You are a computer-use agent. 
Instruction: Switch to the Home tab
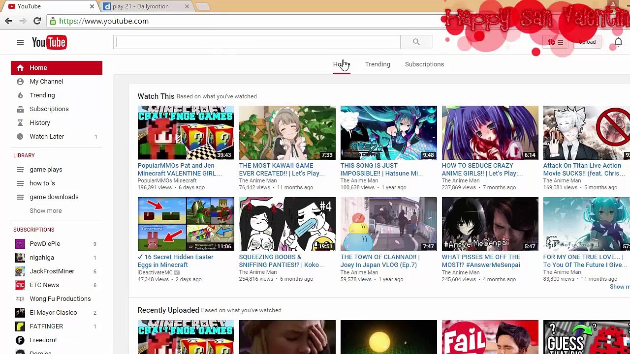pyautogui.click(x=341, y=64)
